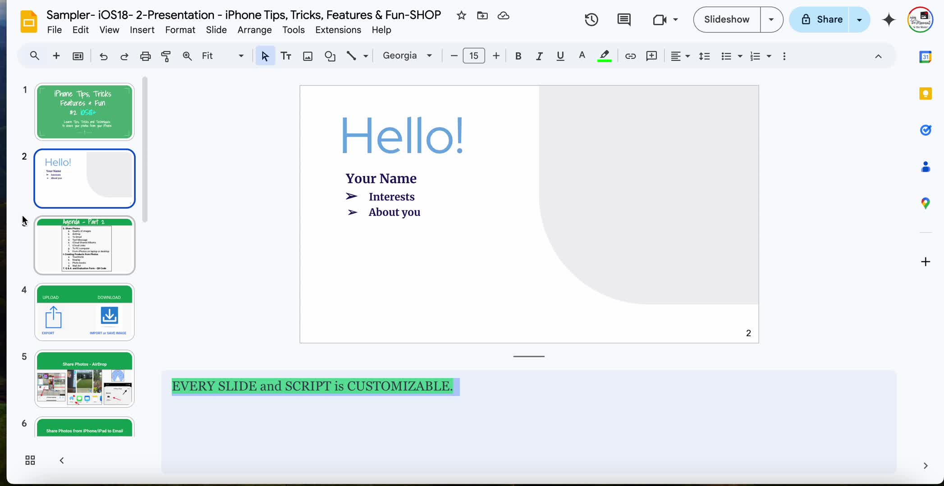The width and height of the screenshot is (944, 486).
Task: Open the File menu
Action: (x=55, y=30)
